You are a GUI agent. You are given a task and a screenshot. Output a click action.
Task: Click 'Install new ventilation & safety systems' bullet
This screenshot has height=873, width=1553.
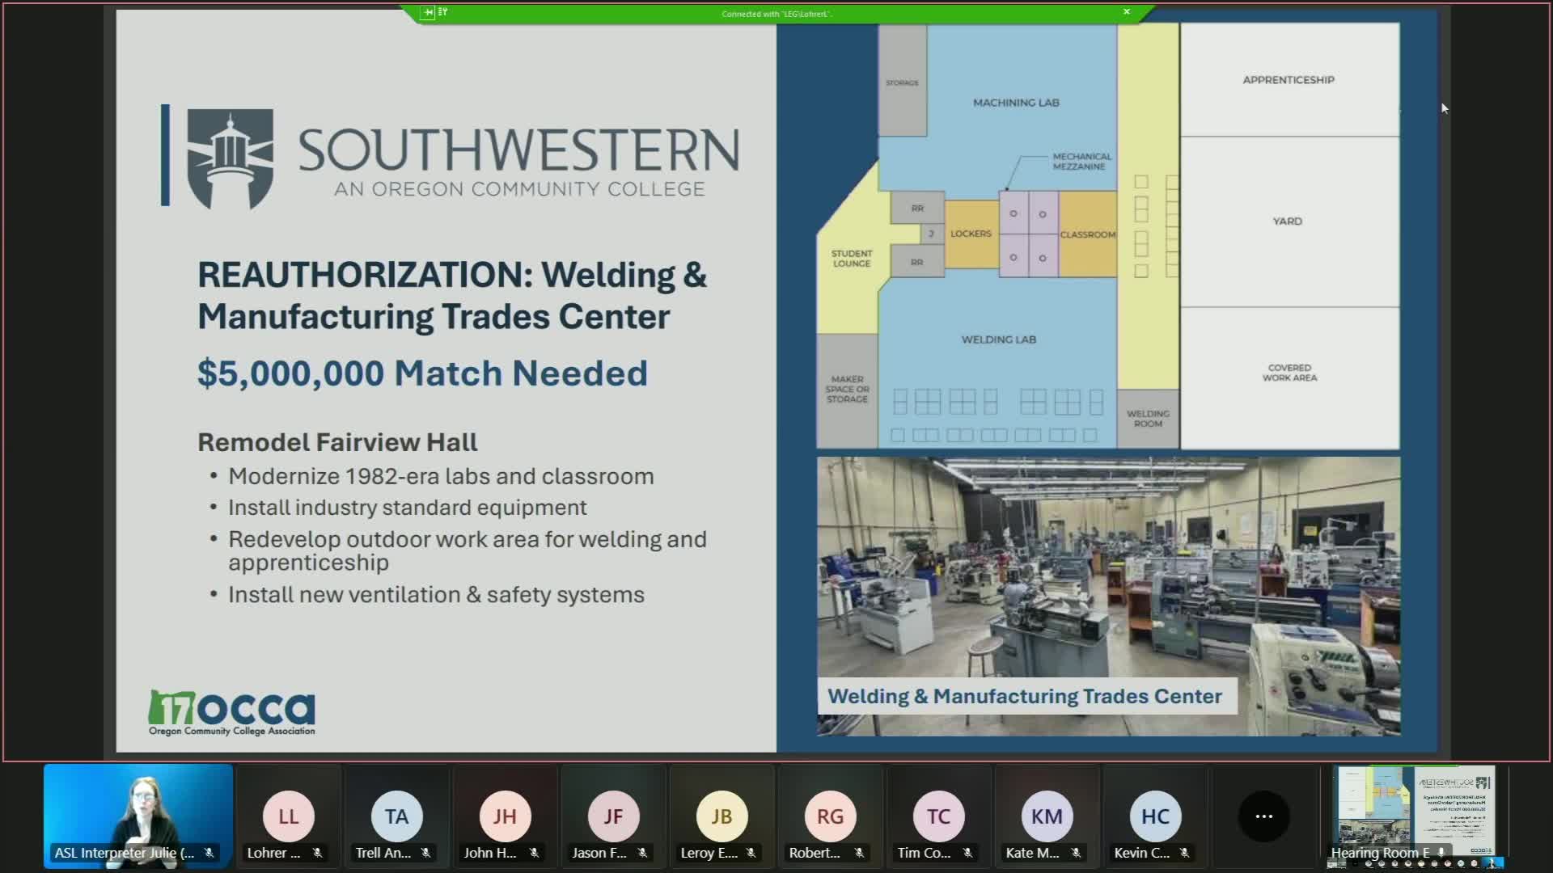tap(436, 595)
